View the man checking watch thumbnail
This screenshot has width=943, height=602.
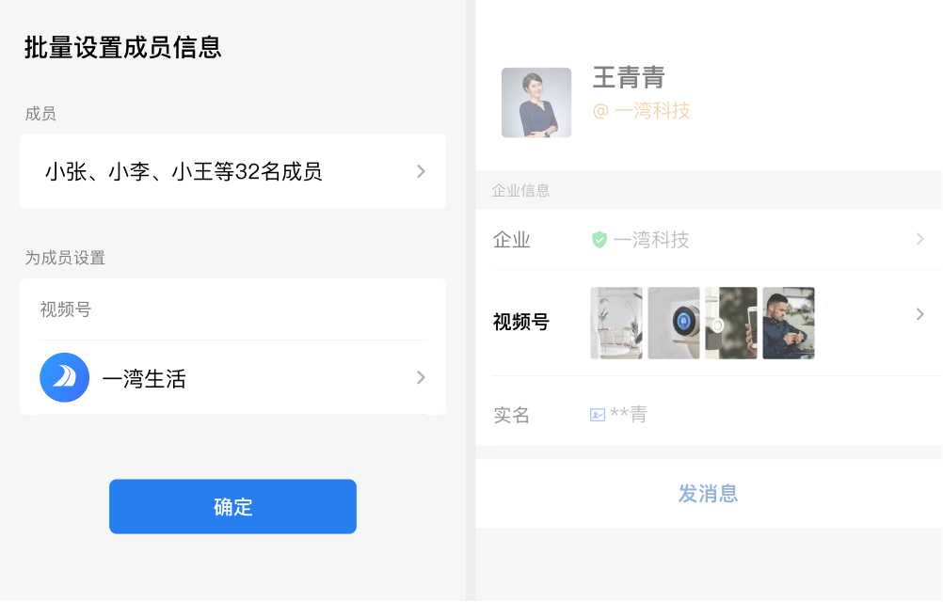[789, 323]
